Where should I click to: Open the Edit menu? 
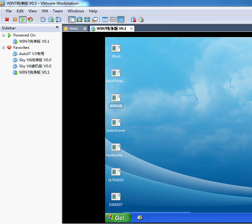coord(20,11)
